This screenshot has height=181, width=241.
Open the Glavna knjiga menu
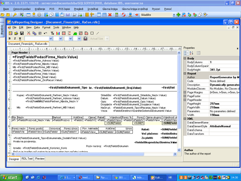point(110,9)
